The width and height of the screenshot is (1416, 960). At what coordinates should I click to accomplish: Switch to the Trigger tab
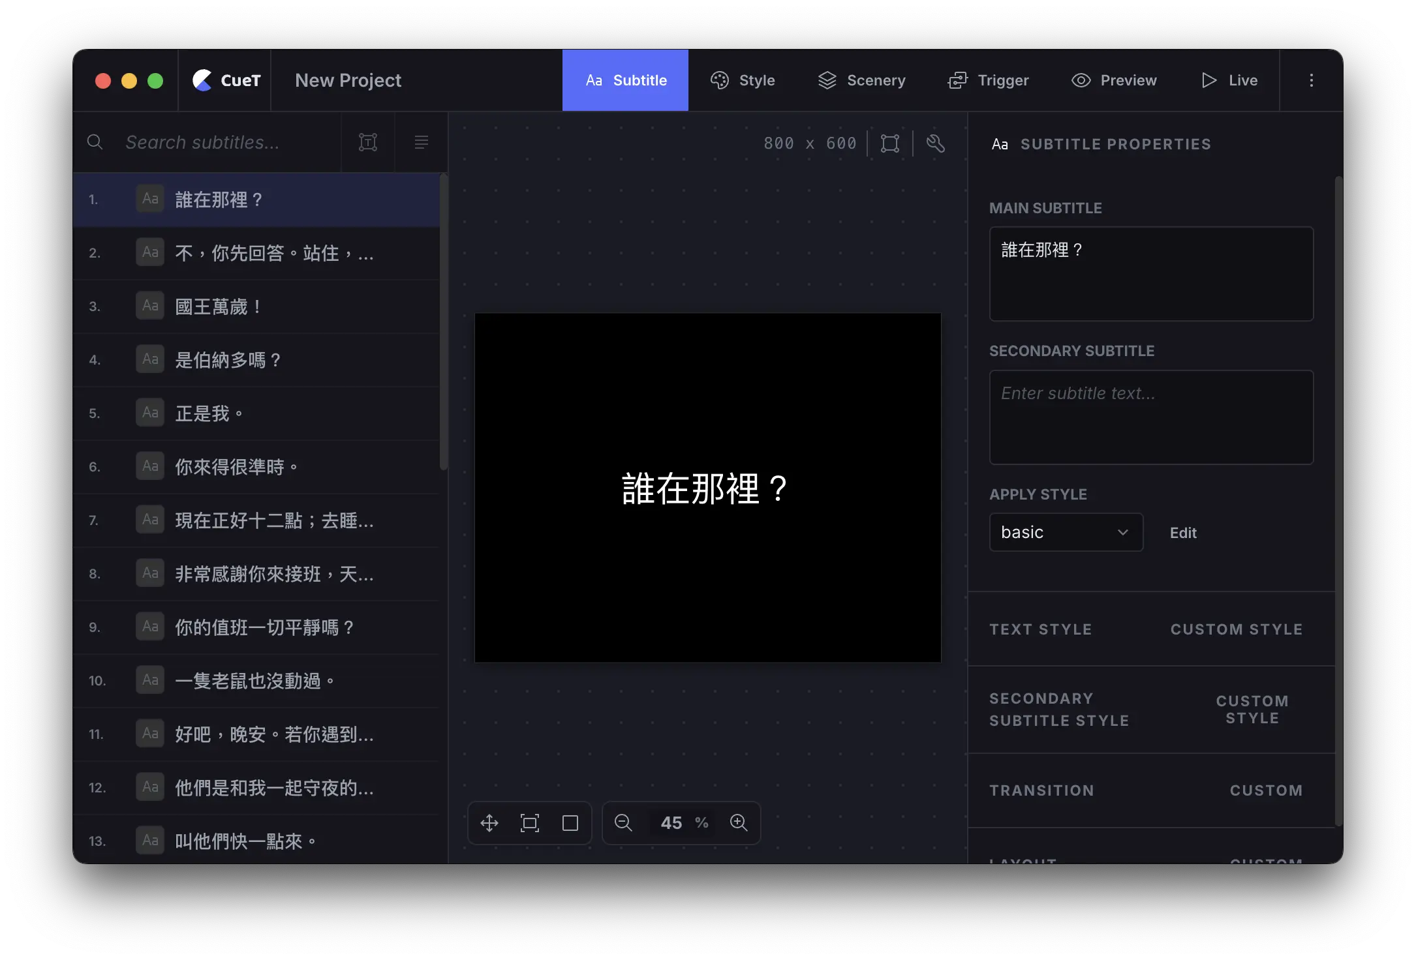988,80
